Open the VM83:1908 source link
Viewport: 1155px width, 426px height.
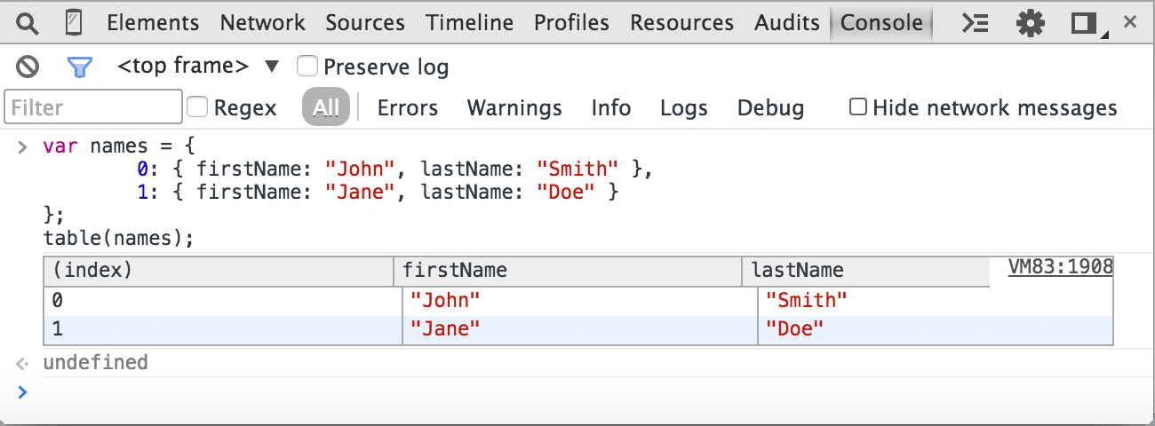(1060, 267)
